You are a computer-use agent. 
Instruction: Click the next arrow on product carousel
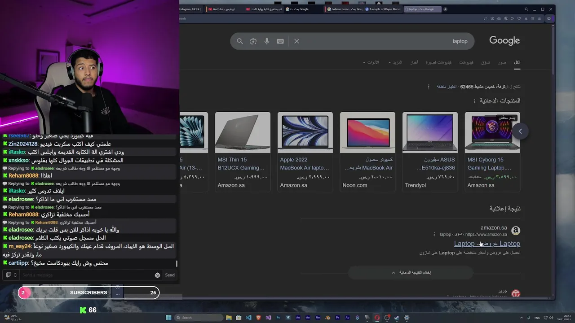tap(520, 131)
